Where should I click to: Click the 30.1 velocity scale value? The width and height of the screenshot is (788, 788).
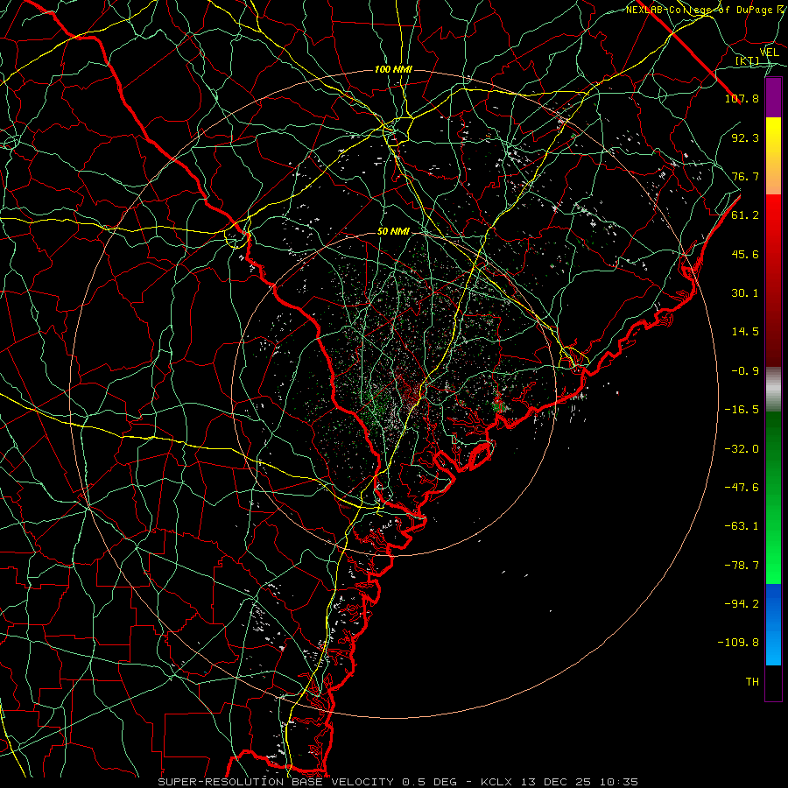click(745, 293)
